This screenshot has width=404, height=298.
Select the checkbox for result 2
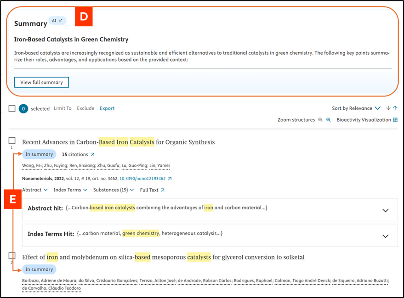pos(12,255)
